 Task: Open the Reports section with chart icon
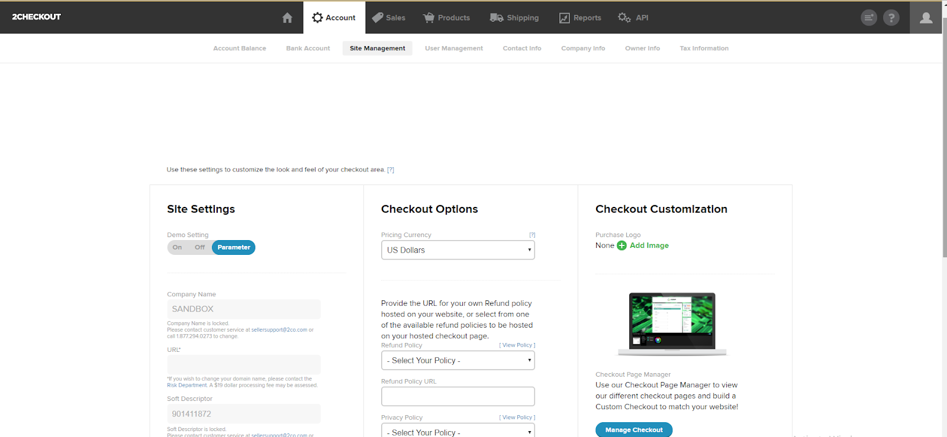(580, 18)
